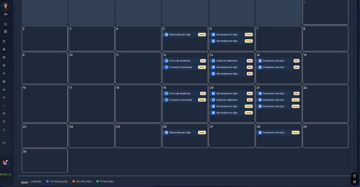Select the shield icon in the sidebar
The width and height of the screenshot is (360, 187).
(x=4, y=130)
